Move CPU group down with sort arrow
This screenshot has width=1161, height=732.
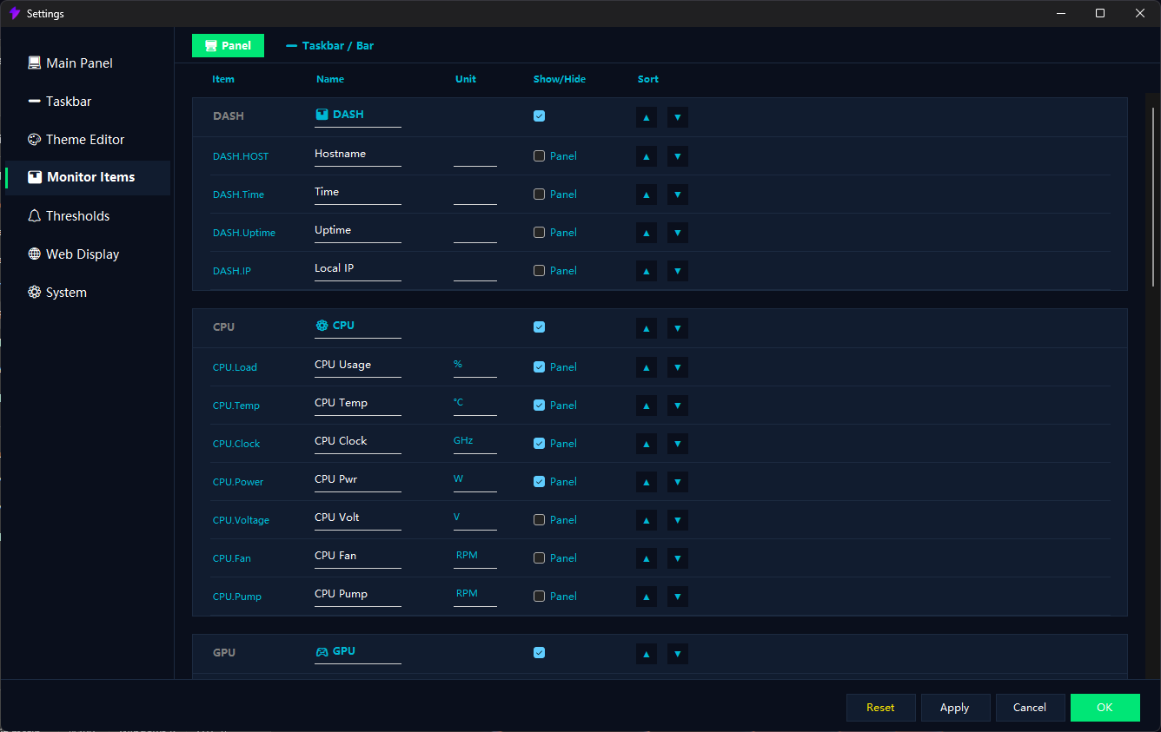(678, 328)
